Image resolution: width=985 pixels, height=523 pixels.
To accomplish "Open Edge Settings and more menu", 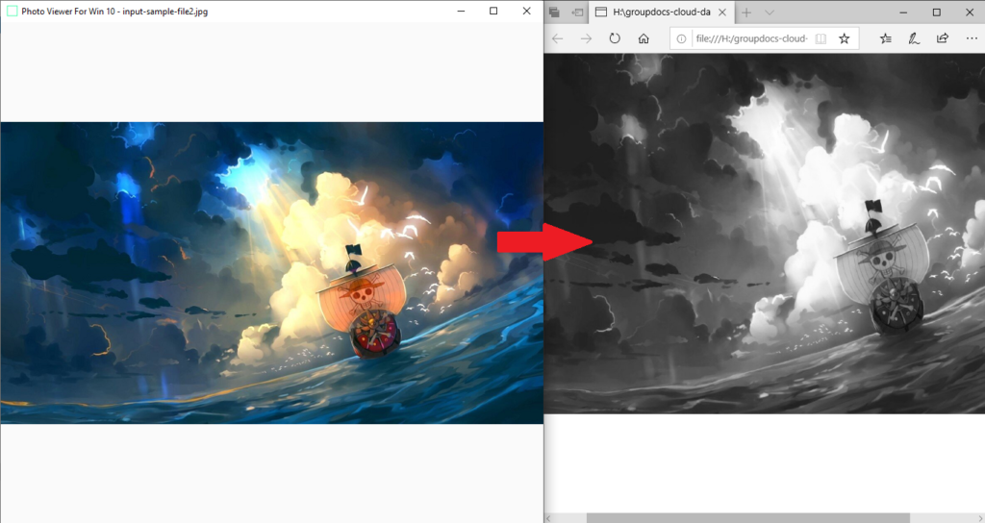I will [x=971, y=39].
